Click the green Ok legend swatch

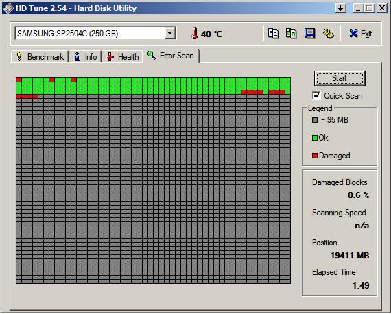pos(315,138)
